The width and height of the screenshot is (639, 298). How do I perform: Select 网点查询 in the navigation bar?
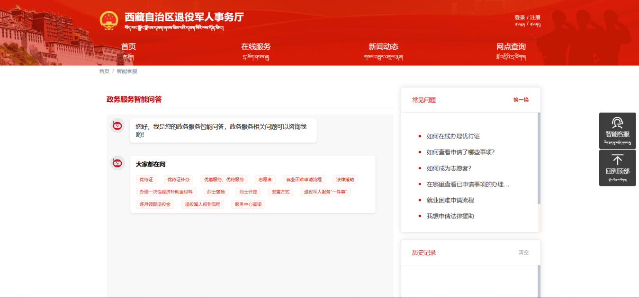coord(511,47)
